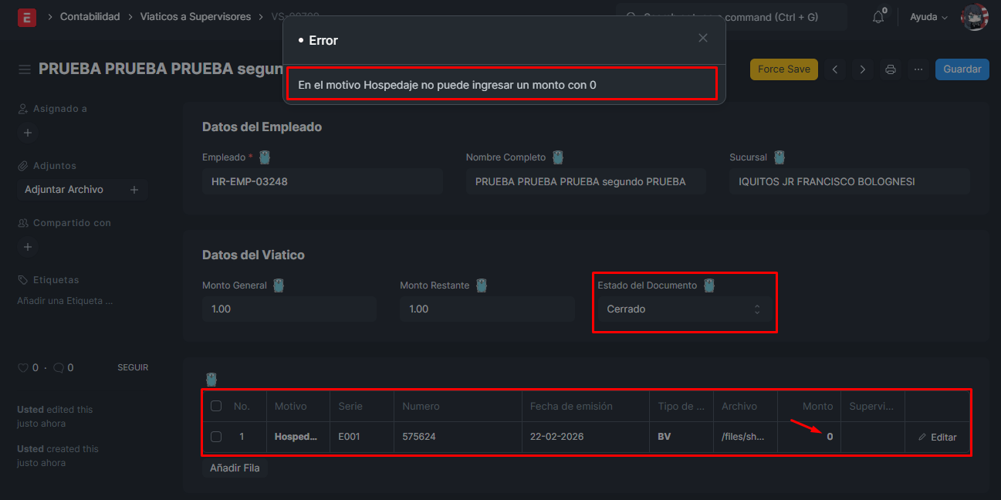Click the print icon
This screenshot has width=1001, height=500.
point(890,69)
